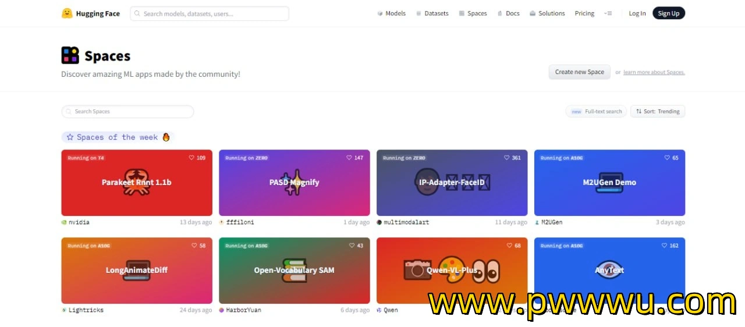Toggle the new Full-text search option

596,111
